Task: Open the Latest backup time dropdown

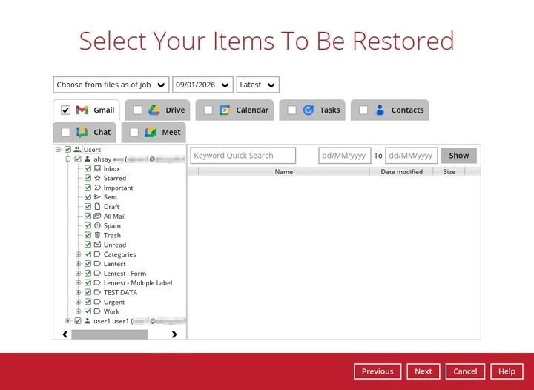Action: point(257,85)
